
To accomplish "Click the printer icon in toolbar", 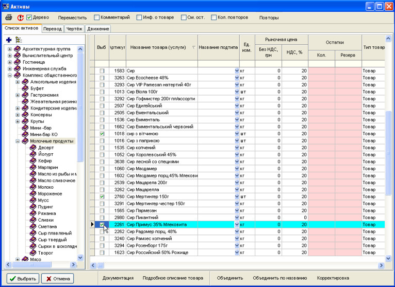I will click(9, 17).
